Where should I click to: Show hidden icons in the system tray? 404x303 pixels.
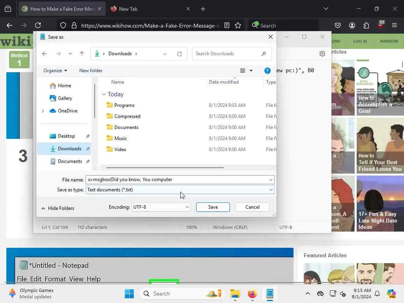tap(308, 294)
